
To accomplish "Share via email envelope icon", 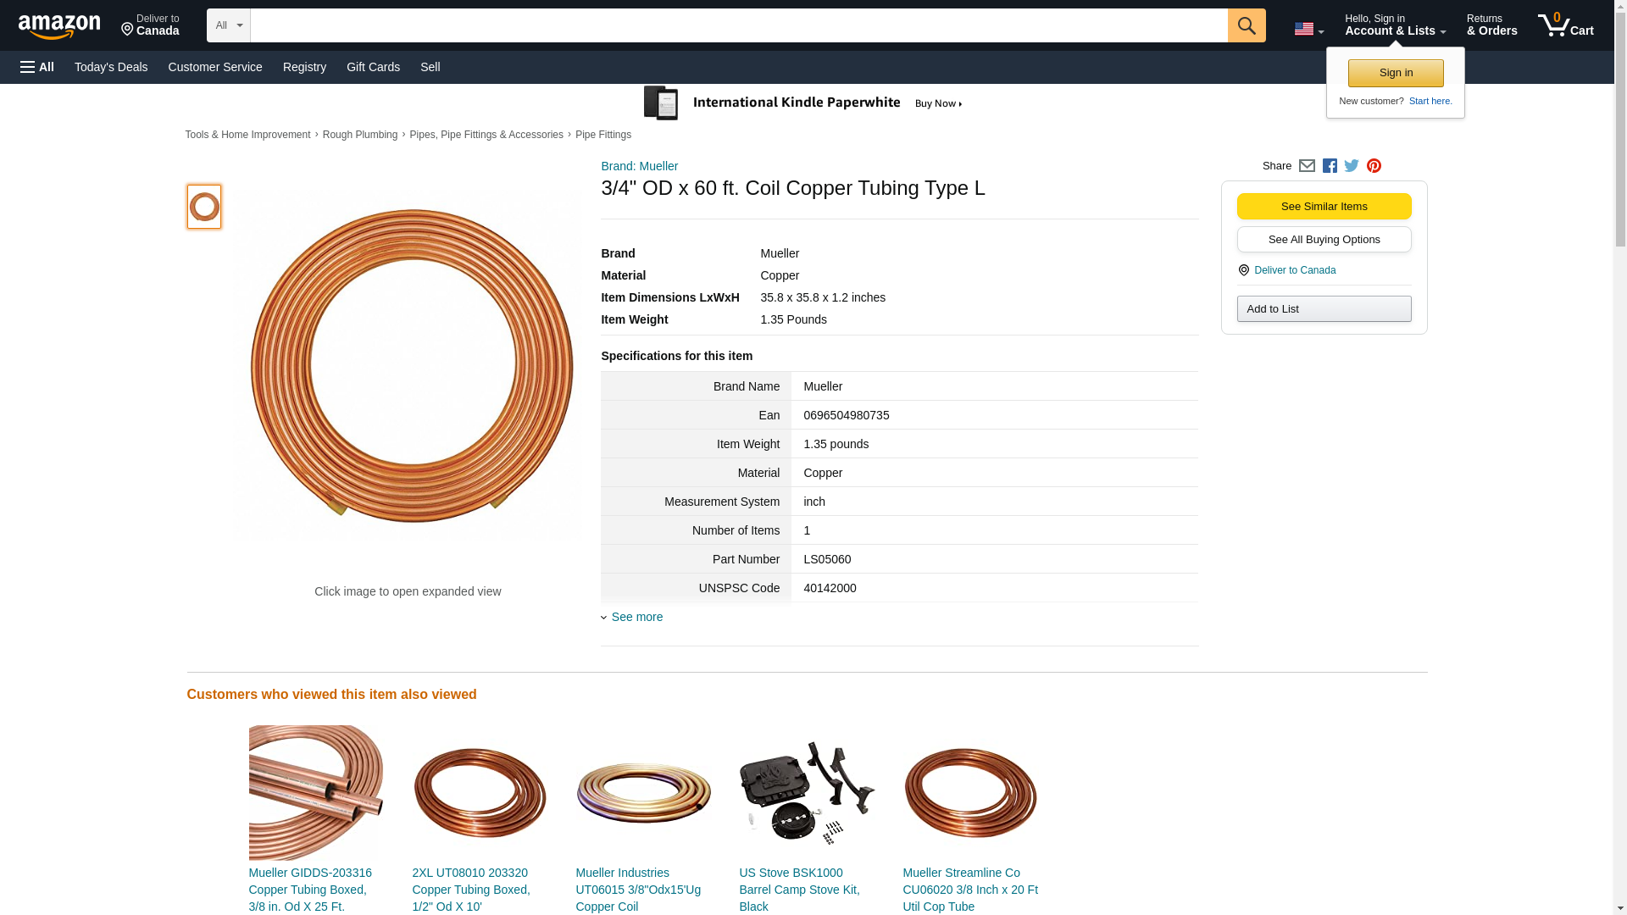I will pos(1307,166).
